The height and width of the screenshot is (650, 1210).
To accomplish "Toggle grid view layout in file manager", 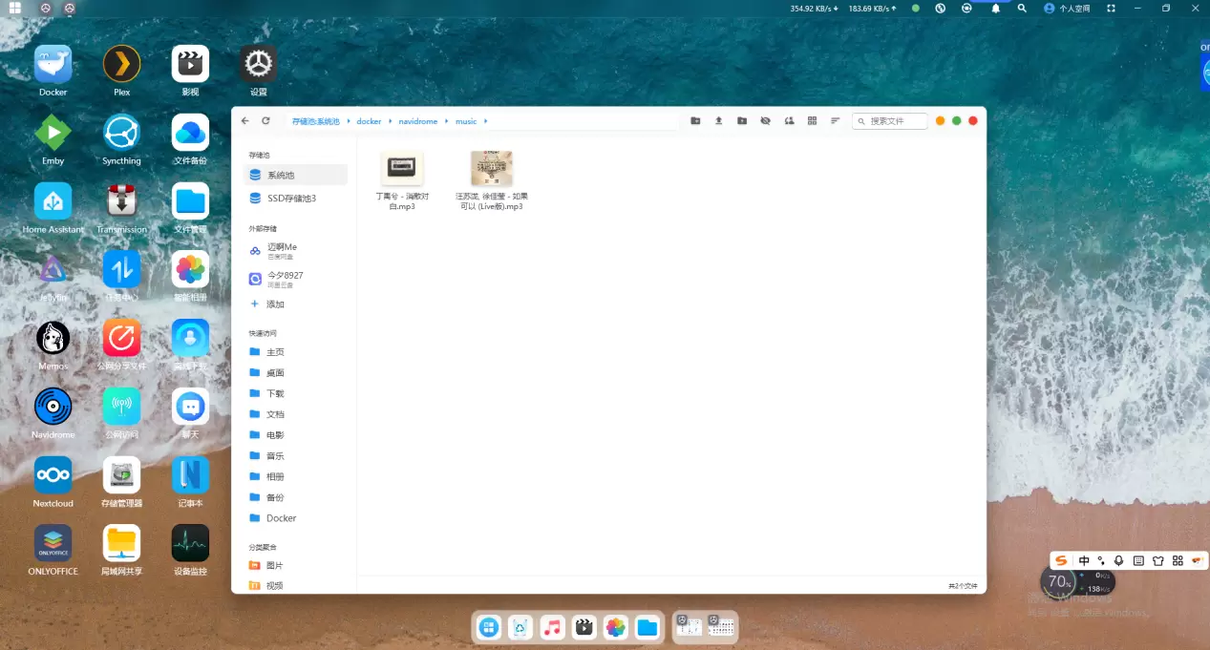I will pos(812,121).
